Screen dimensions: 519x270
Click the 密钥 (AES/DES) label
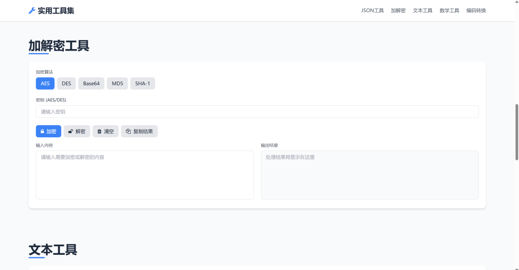click(x=51, y=100)
